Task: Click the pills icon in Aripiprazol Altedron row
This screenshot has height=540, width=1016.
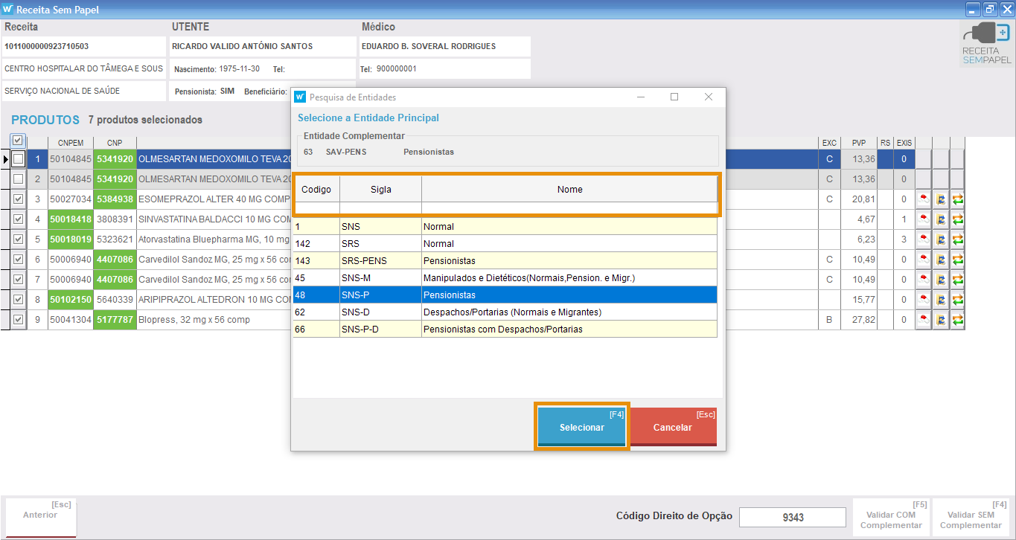Action: click(923, 300)
